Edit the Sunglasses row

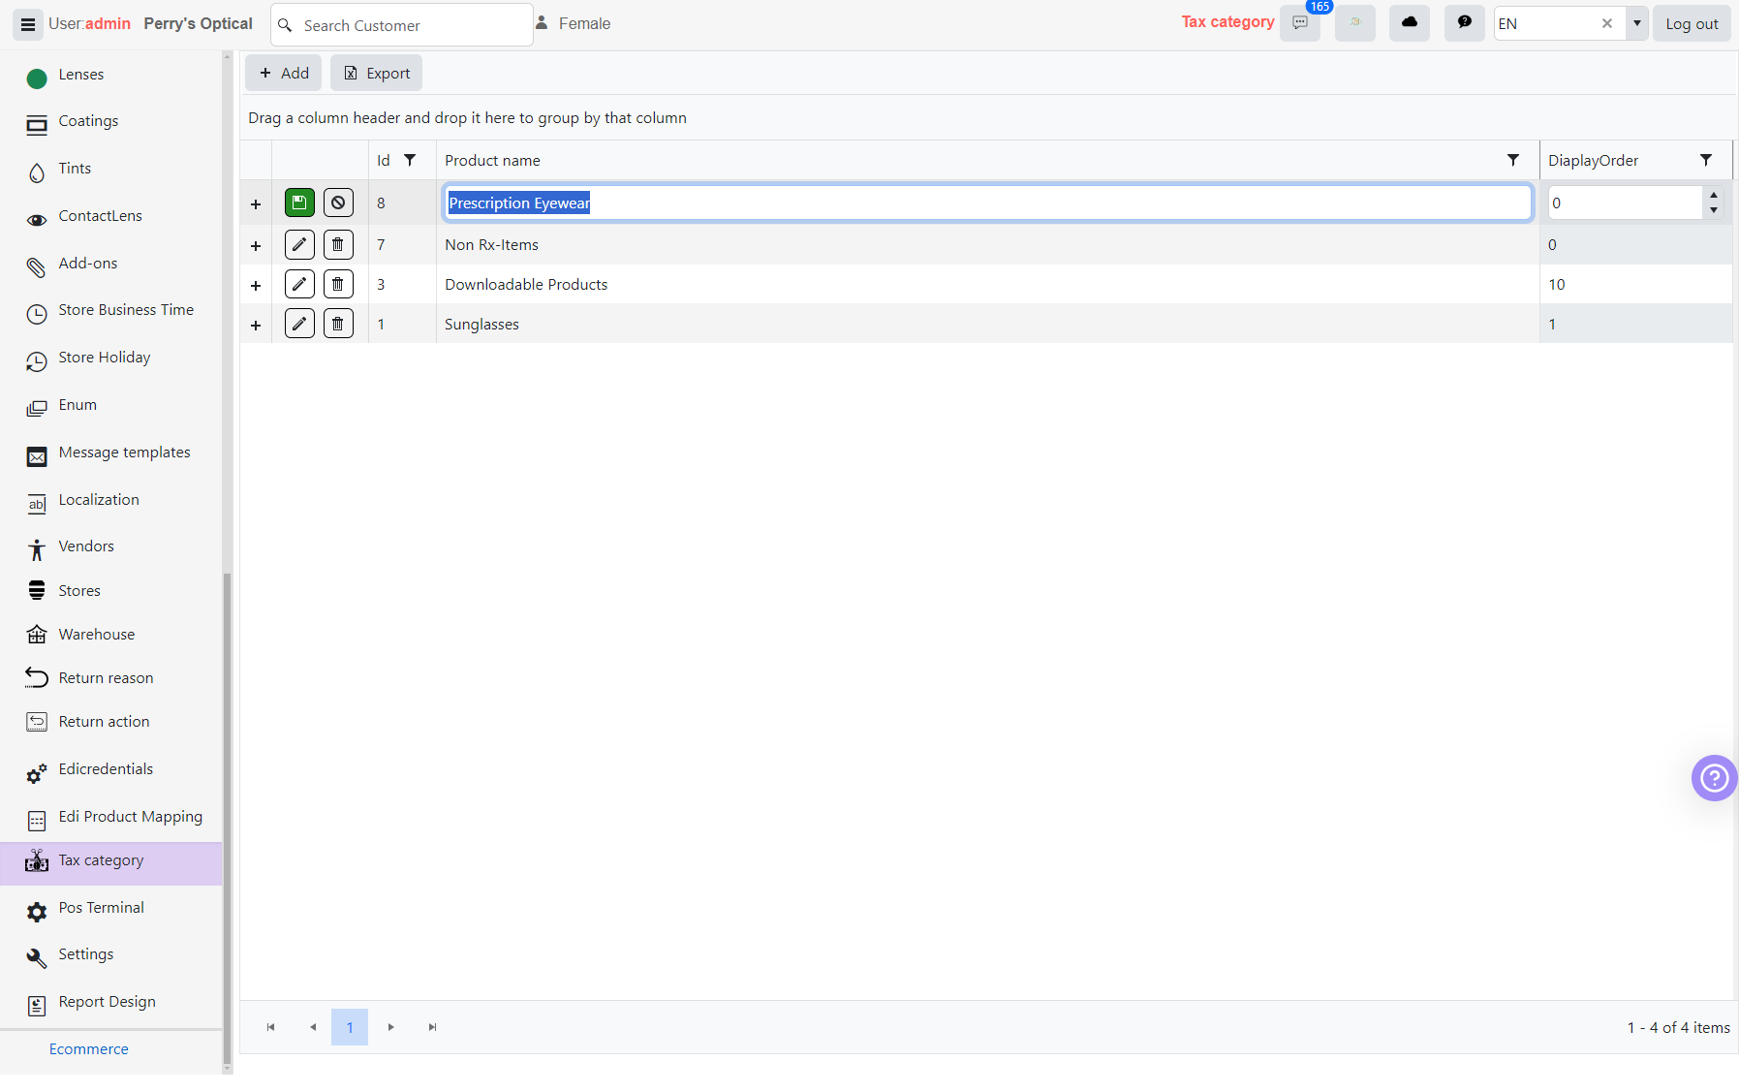[299, 324]
